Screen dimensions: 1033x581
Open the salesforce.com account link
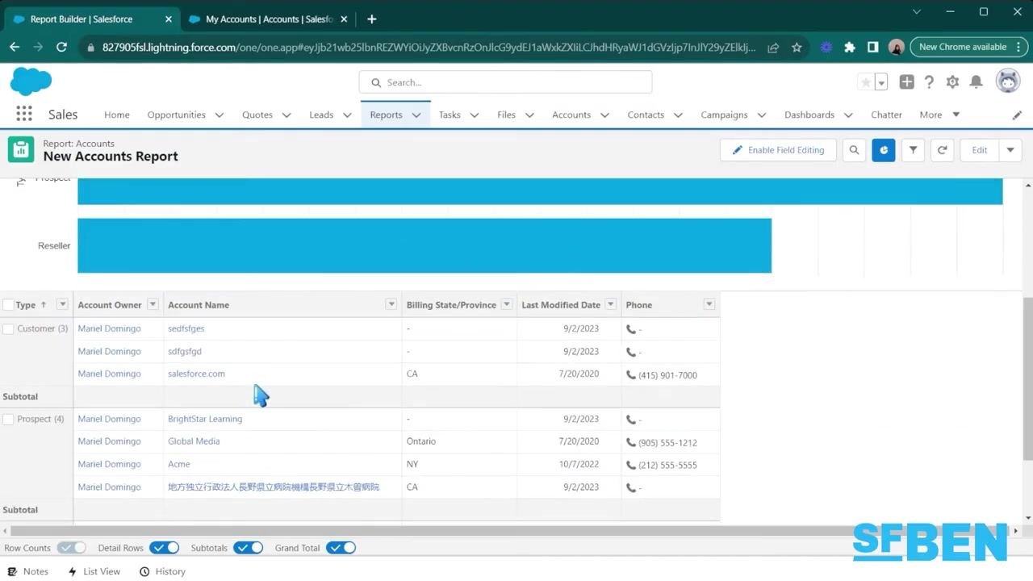point(196,374)
